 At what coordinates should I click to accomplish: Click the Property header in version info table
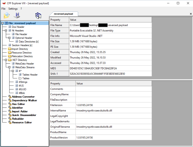63,84
